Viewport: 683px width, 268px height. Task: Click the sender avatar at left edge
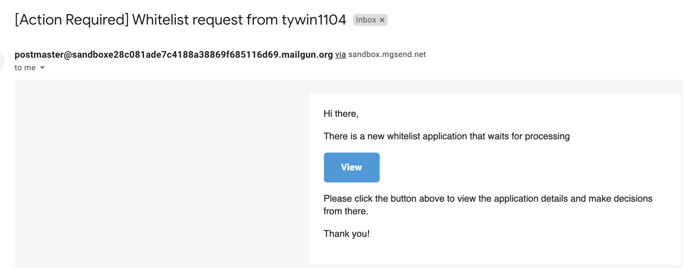[1, 61]
